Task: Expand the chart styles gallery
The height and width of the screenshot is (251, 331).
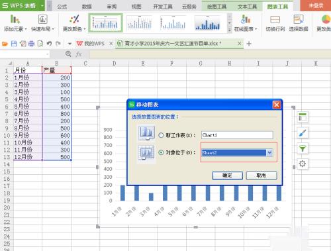Action: coord(230,30)
